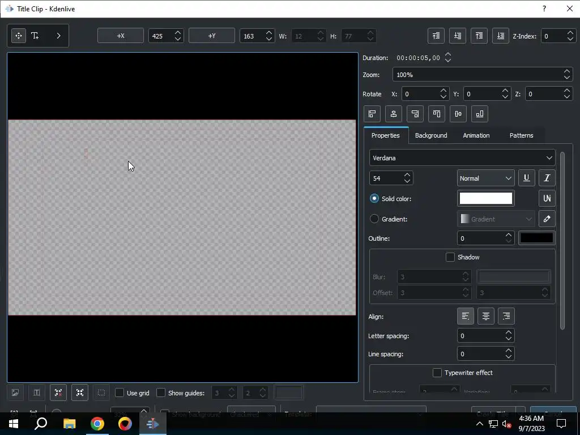Align item to the bottom edge
Screen dimensions: 580x435
click(479, 114)
